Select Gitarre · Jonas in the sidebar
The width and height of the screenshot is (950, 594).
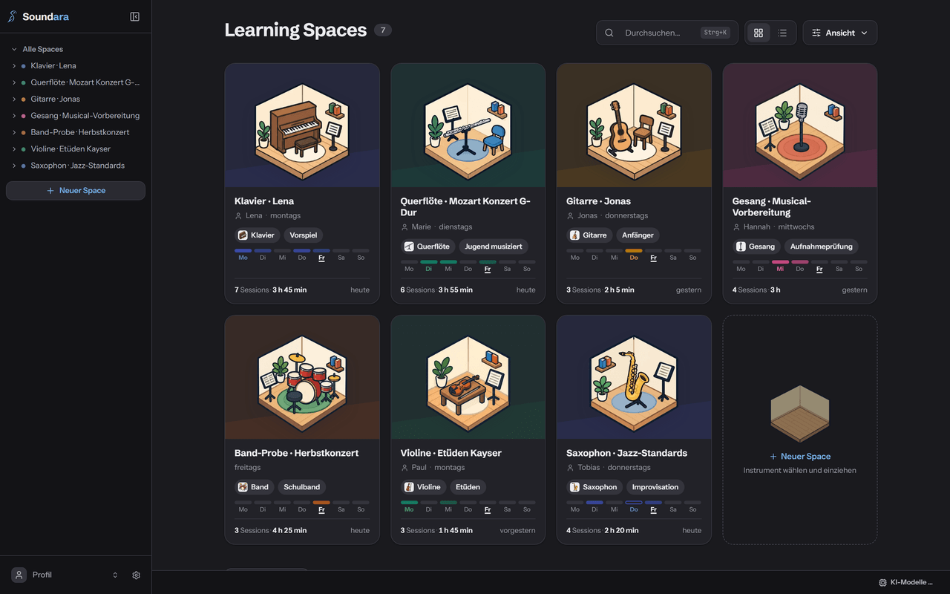pos(55,99)
